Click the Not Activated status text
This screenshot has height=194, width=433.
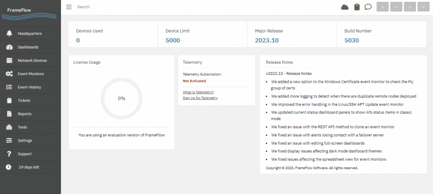click(195, 81)
